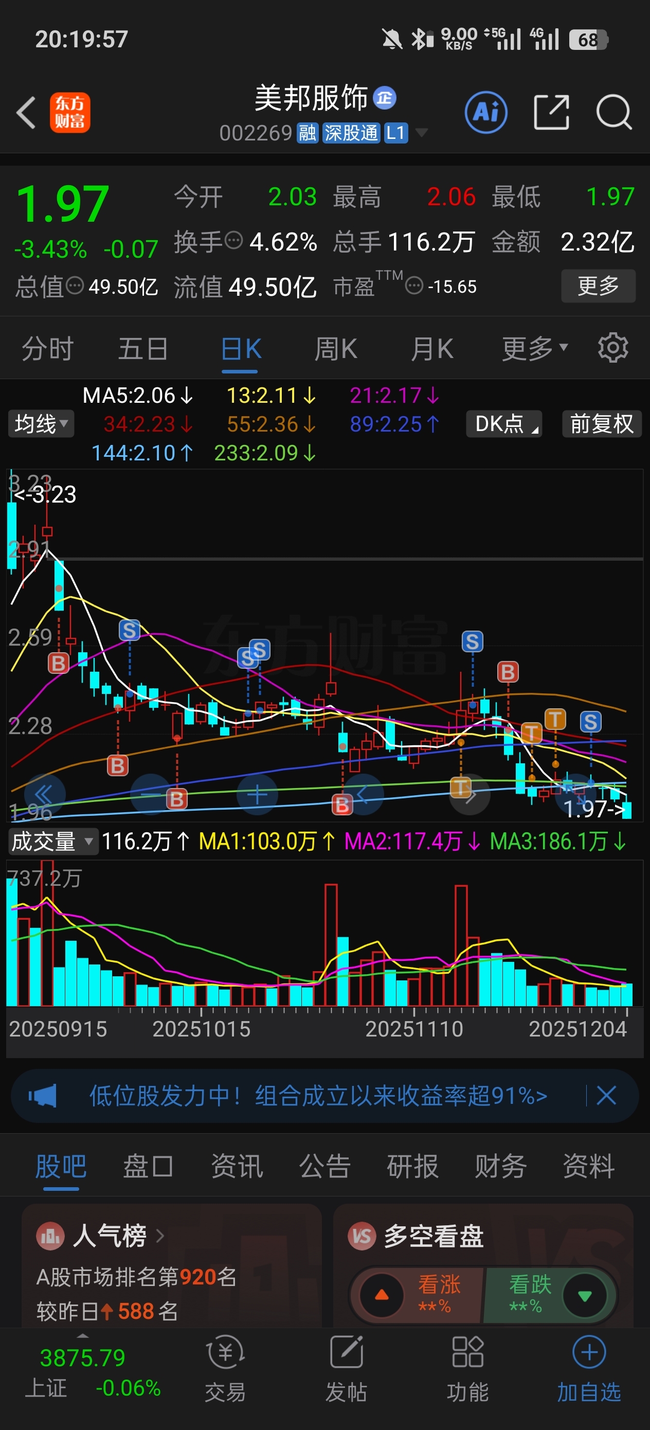The height and width of the screenshot is (1430, 650).
Task: Tap the topmost-left B buy marker near 2.59
Action: pos(58,663)
